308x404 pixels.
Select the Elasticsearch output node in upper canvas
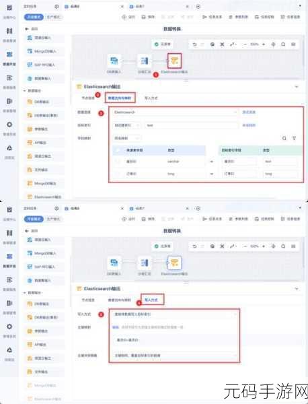pyautogui.click(x=174, y=61)
